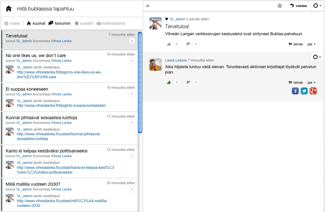The height and width of the screenshot is (212, 325).
Task: Click vastaa to reply
Action: pyautogui.click(x=299, y=6)
